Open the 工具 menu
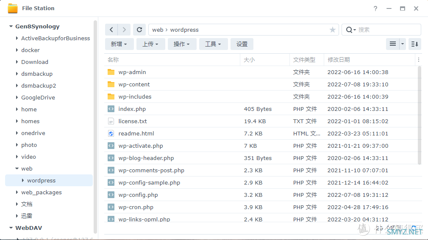Screen dimensions: 428x240 [214, 44]
